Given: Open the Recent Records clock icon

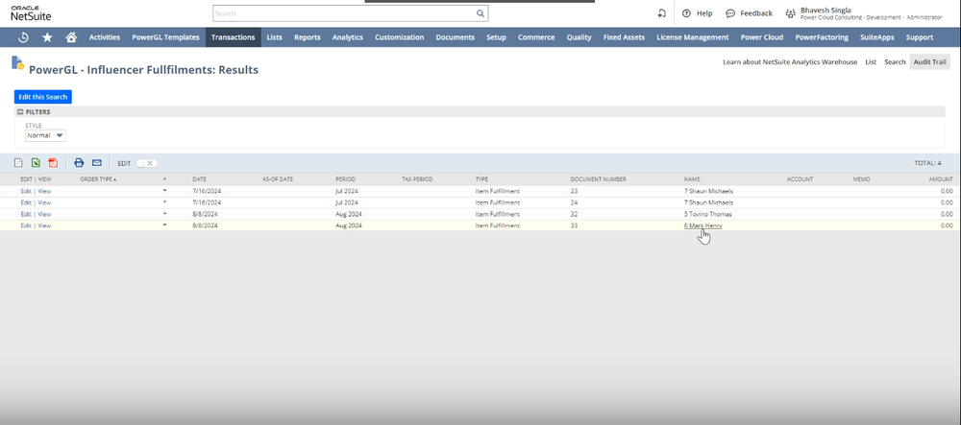Looking at the screenshot, I should (23, 37).
